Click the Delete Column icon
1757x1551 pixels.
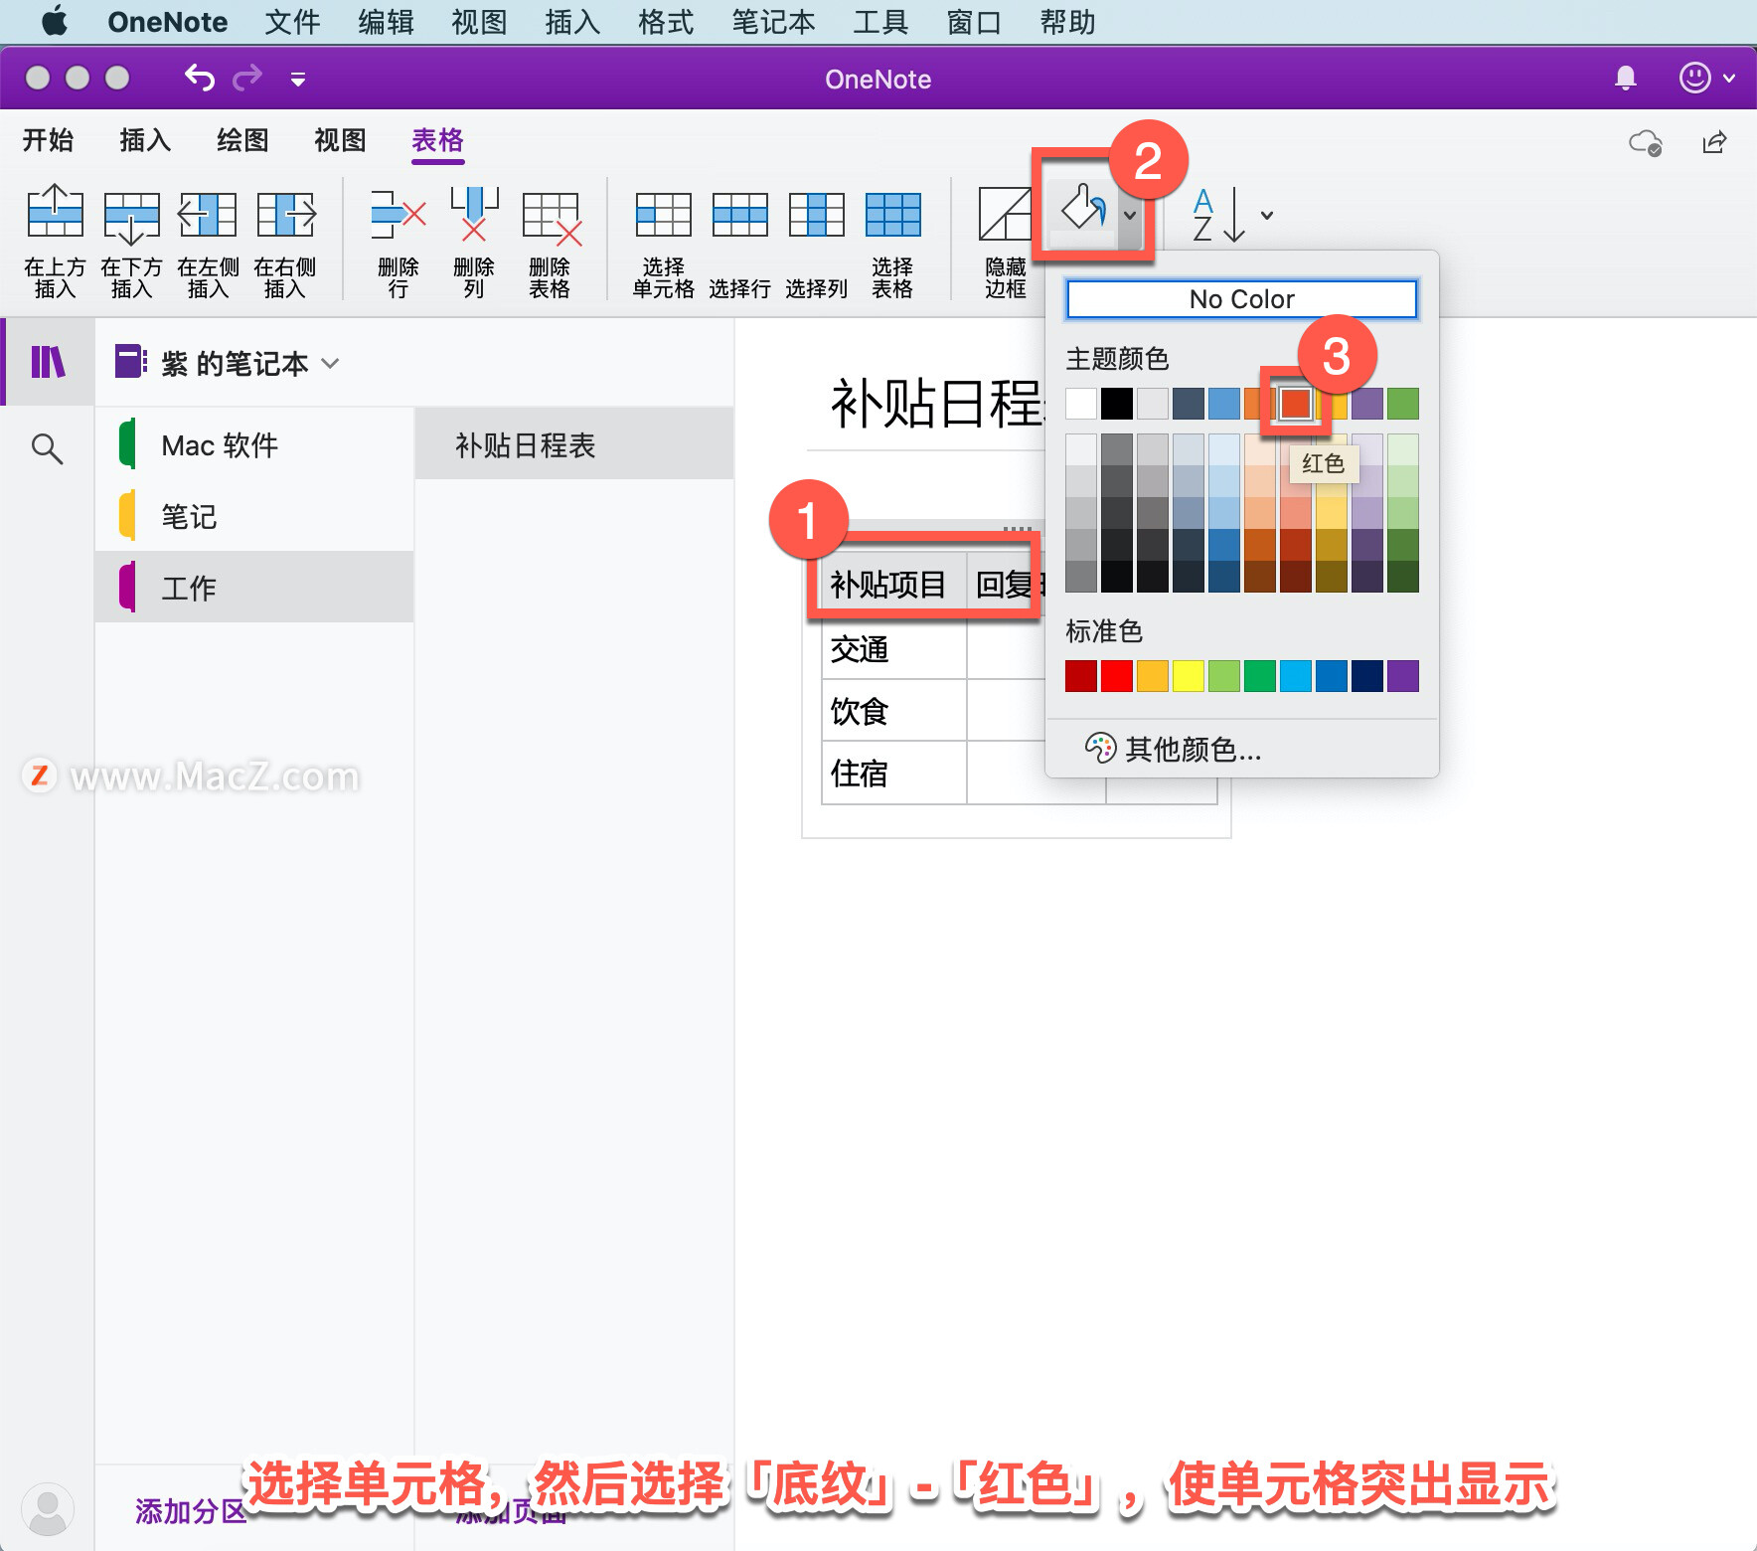[x=474, y=214]
